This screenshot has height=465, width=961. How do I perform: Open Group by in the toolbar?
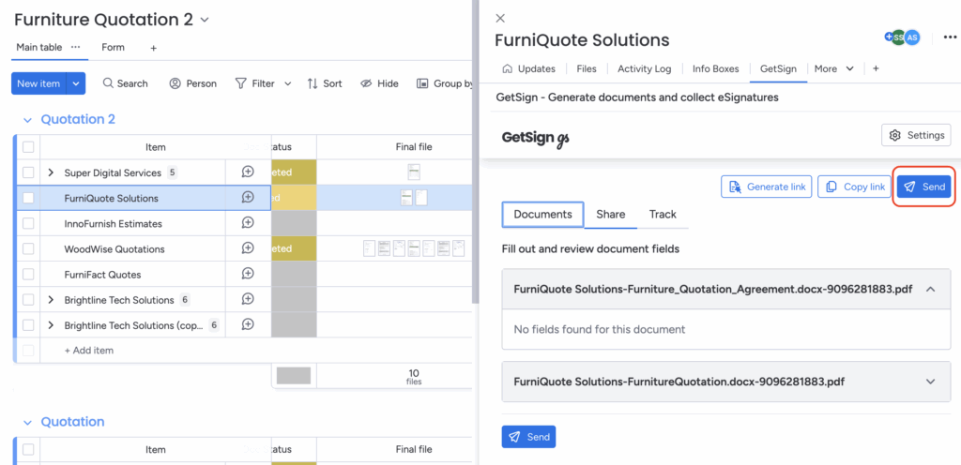[444, 83]
